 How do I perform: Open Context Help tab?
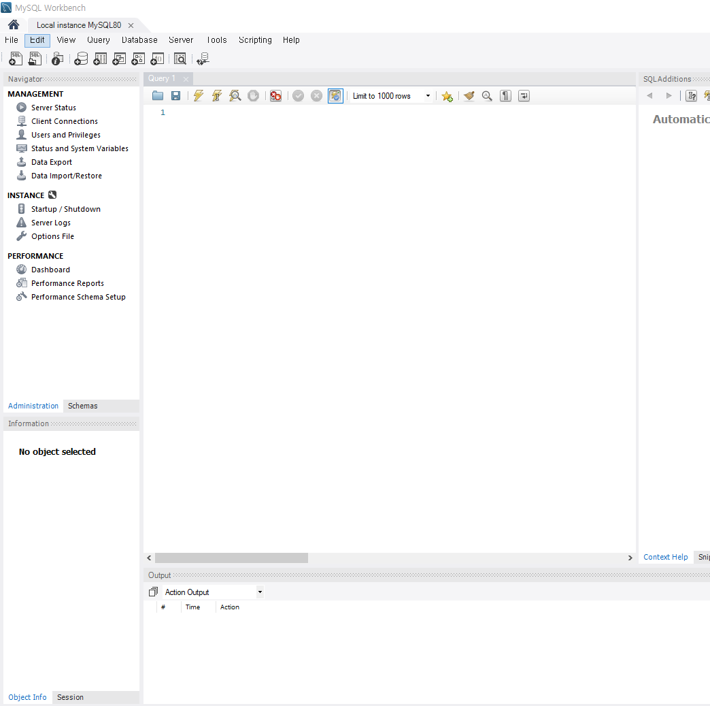(665, 557)
